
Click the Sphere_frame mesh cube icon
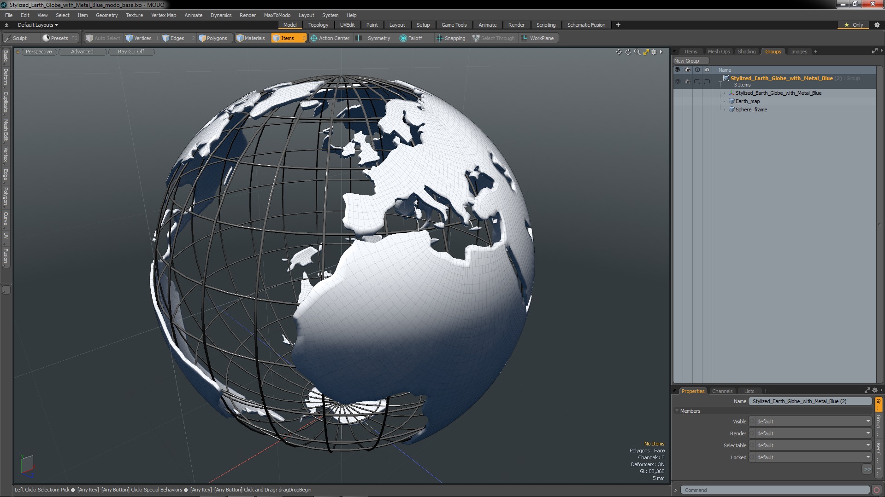732,110
